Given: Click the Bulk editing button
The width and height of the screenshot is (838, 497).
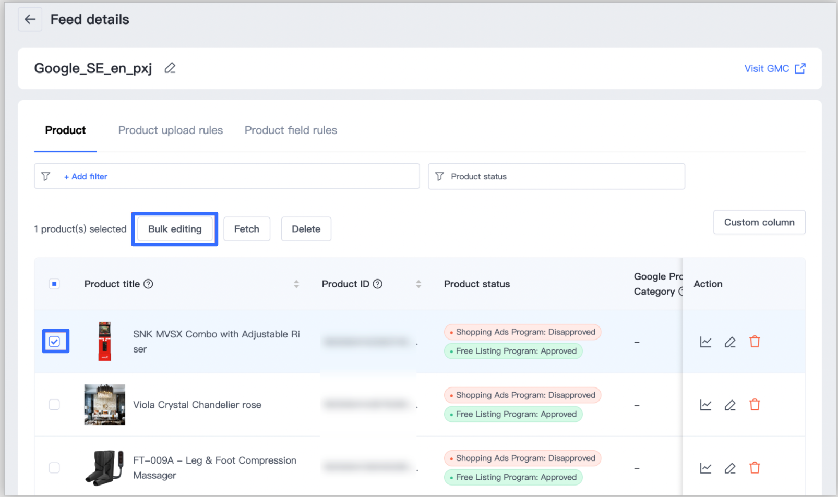Looking at the screenshot, I should 175,229.
